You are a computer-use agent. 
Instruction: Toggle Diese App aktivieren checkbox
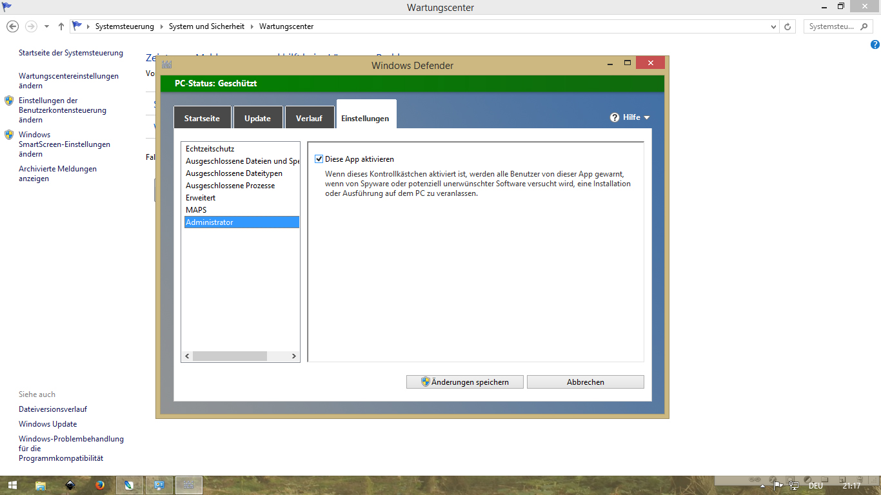coord(319,159)
